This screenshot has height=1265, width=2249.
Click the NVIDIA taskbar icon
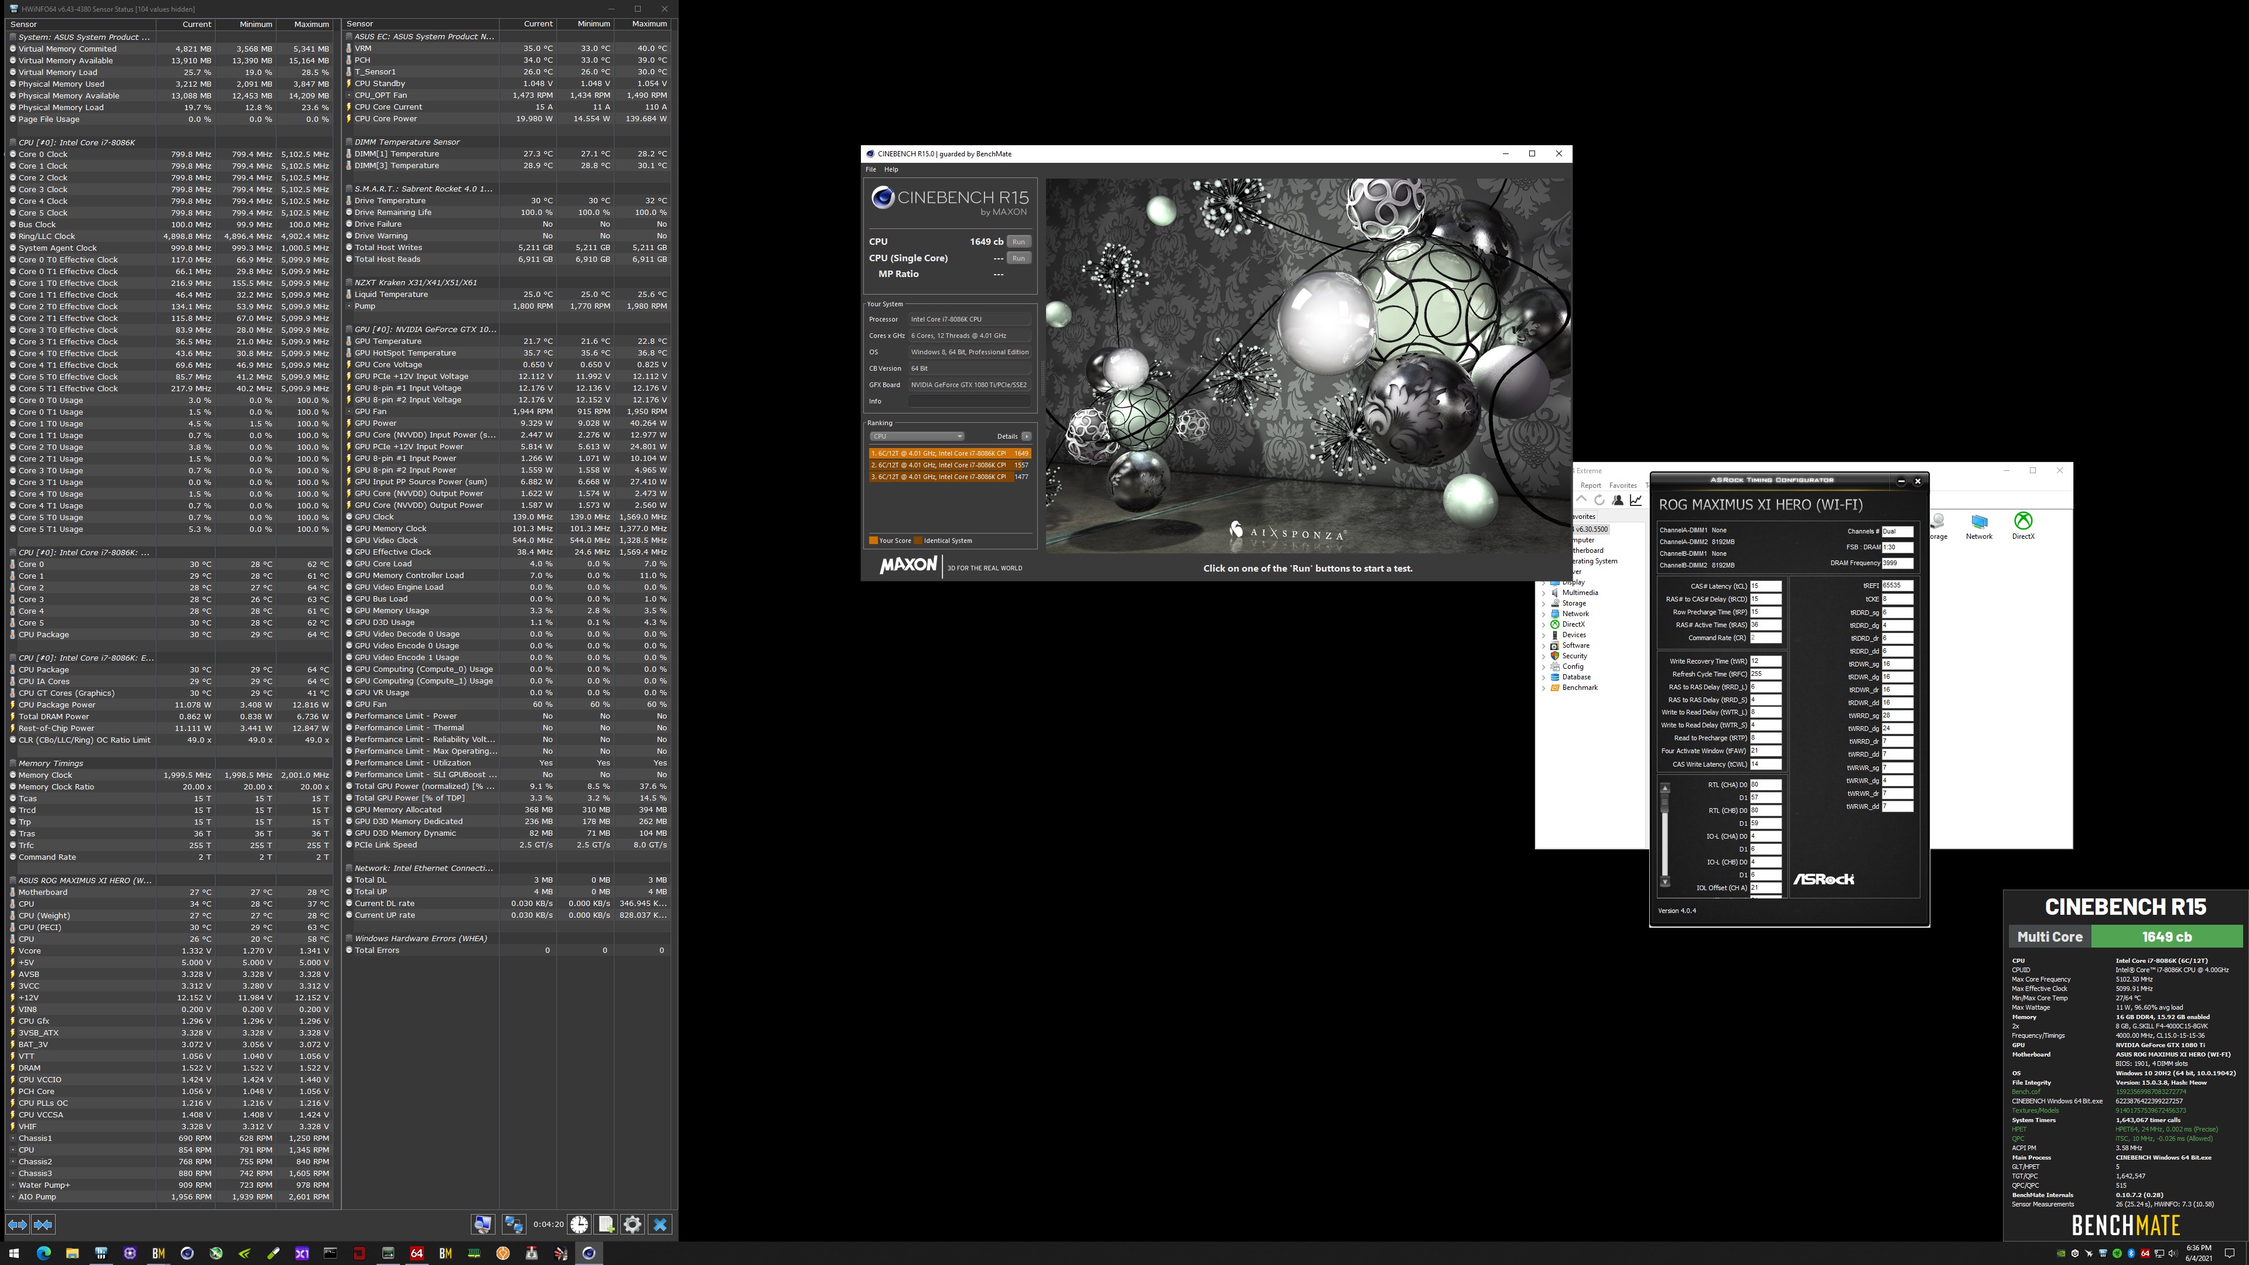pos(244,1253)
